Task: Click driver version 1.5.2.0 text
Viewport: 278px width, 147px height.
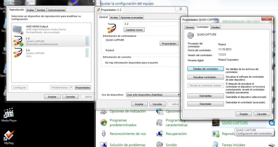Action: (x=222, y=55)
